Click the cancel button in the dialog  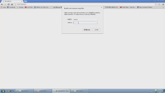pyautogui.click(x=96, y=30)
